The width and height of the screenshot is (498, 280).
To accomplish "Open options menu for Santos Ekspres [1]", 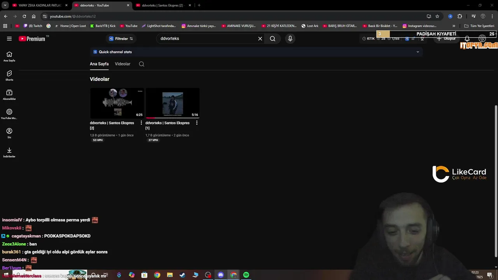I will click(197, 123).
